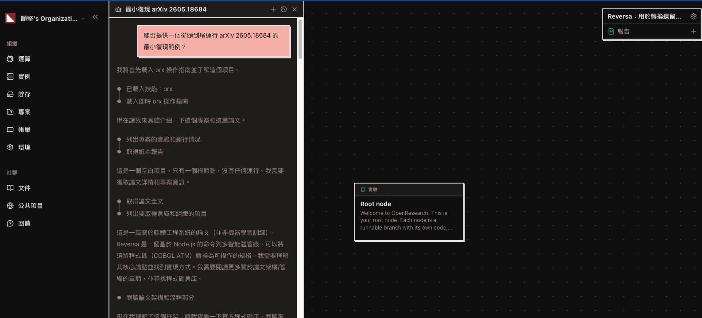This screenshot has width=702, height=318.
Task: Open the Root node card
Action: click(409, 212)
